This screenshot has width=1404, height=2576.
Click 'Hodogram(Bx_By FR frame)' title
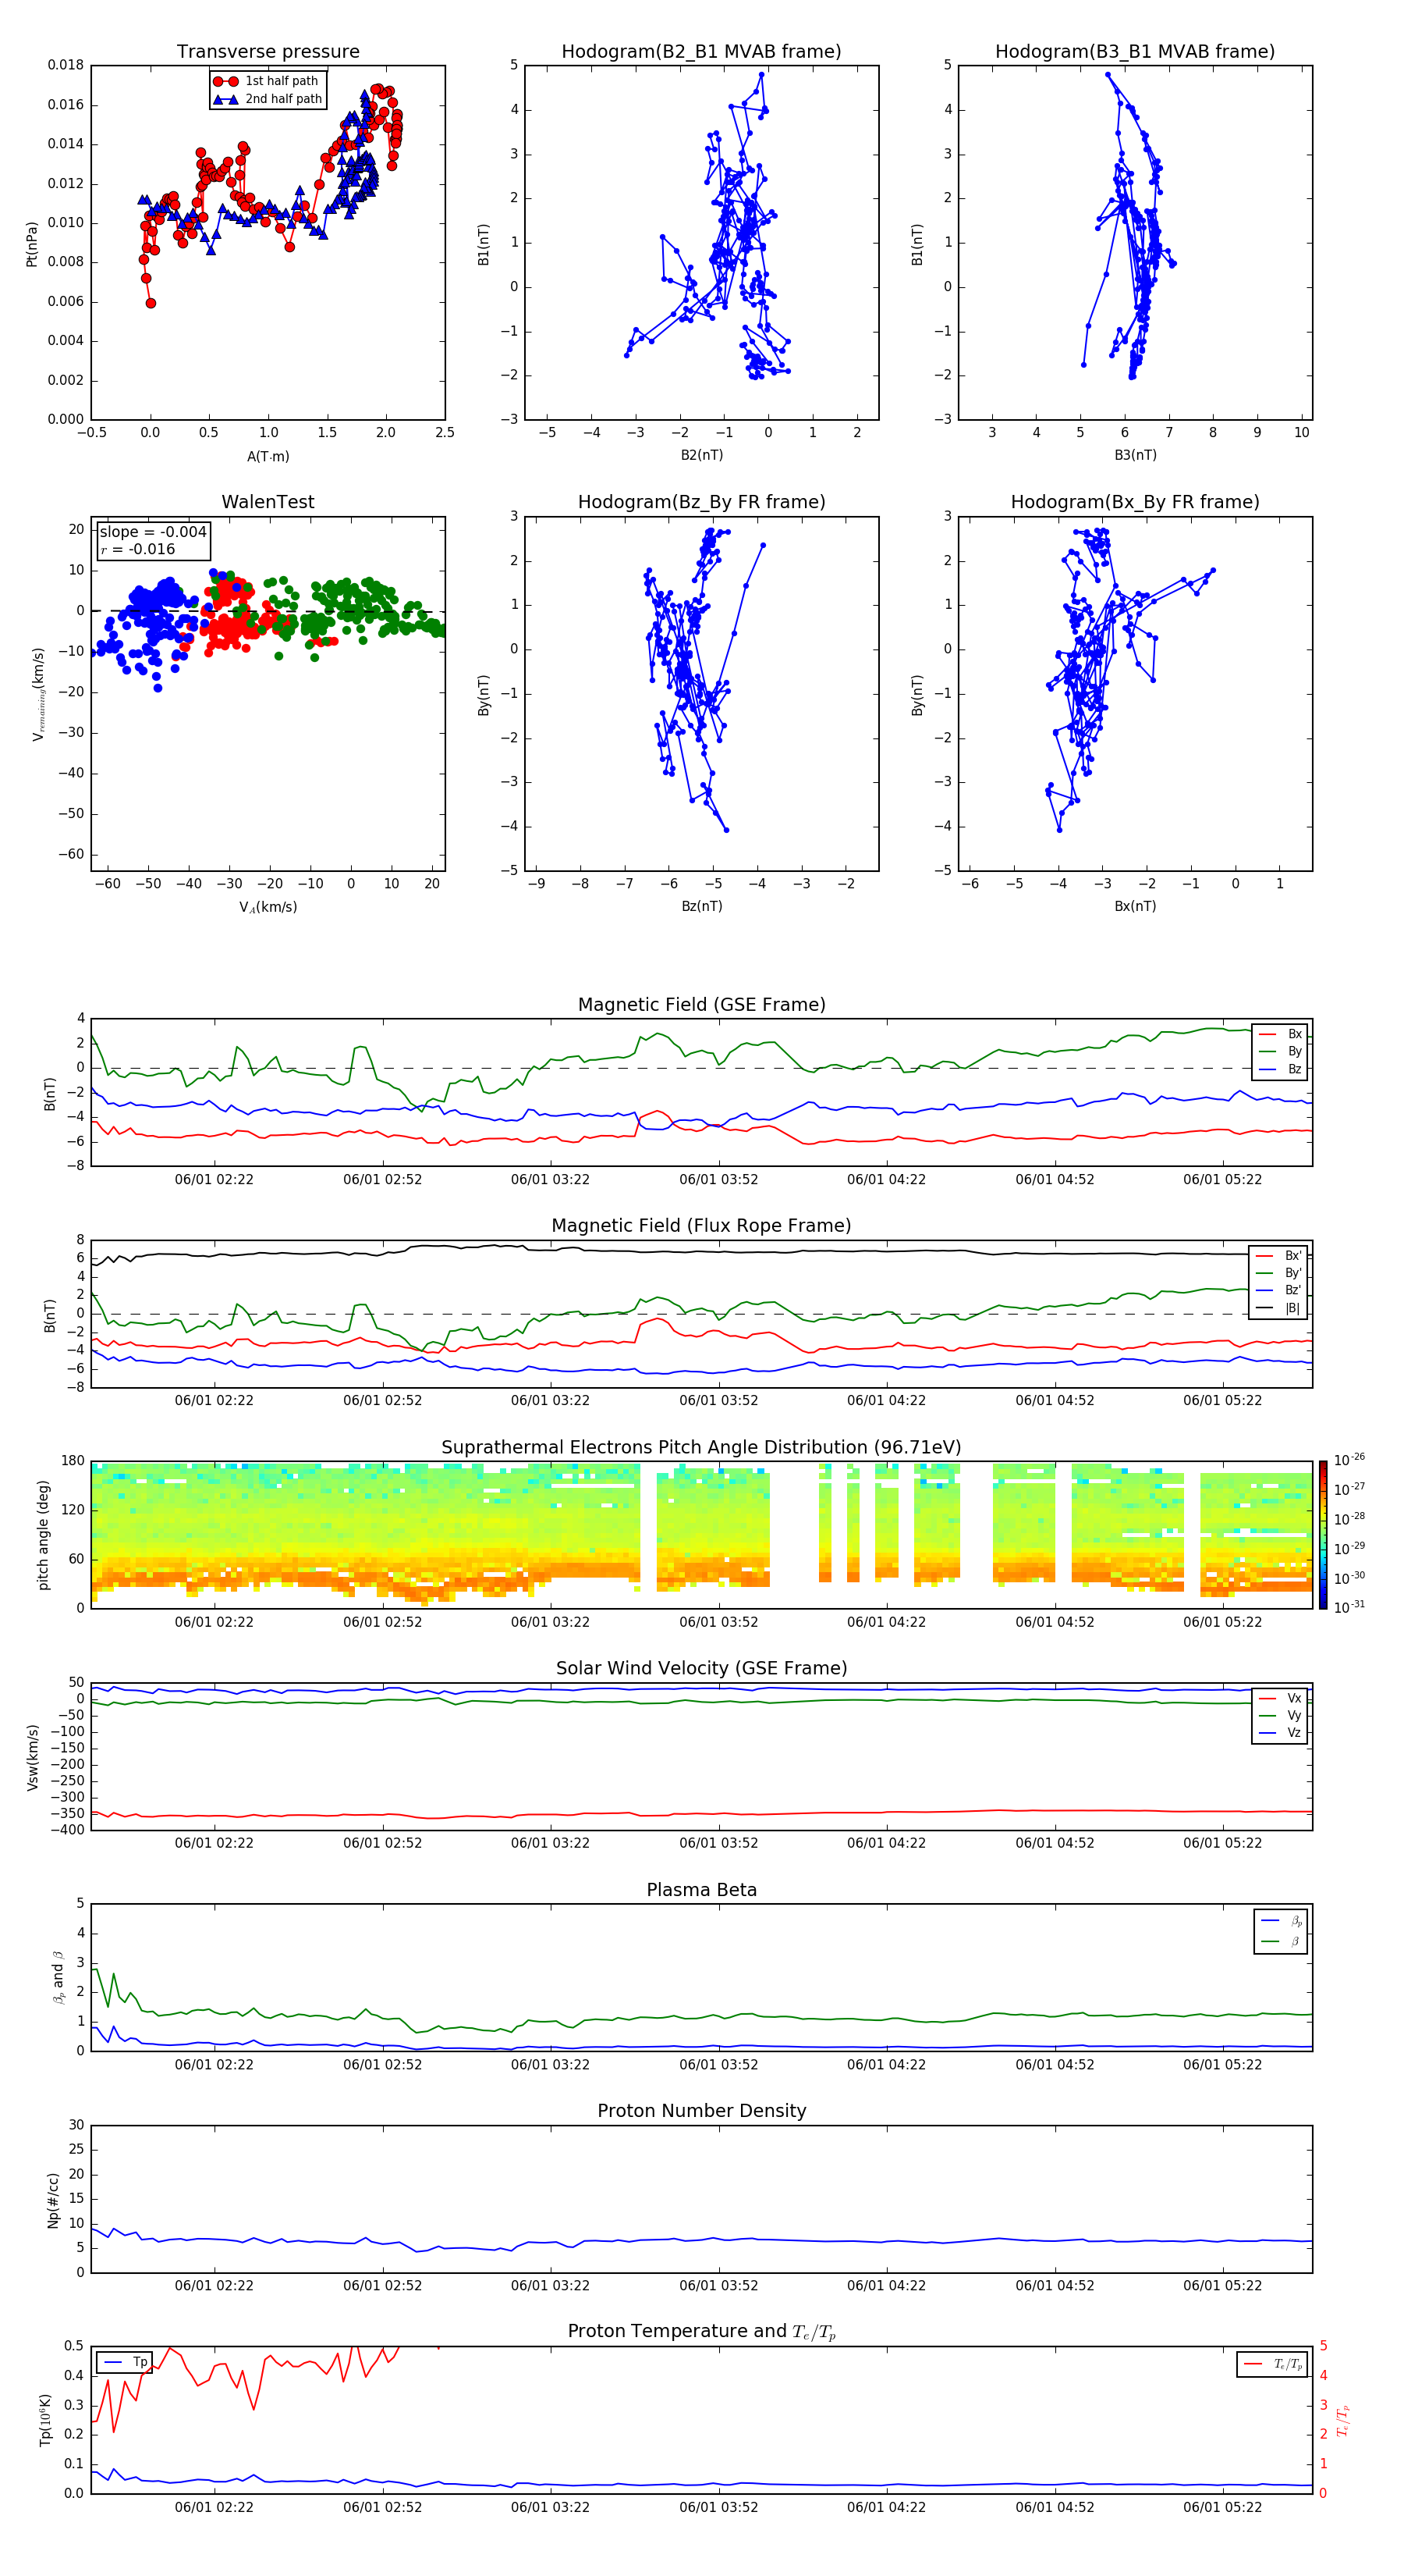click(1135, 502)
